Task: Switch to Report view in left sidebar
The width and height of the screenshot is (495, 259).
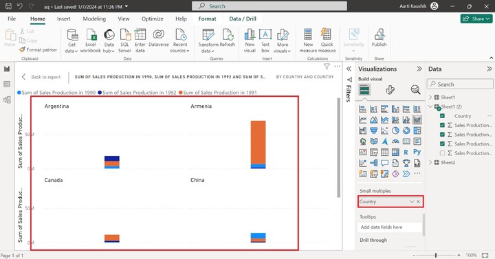Action: pos(7,69)
